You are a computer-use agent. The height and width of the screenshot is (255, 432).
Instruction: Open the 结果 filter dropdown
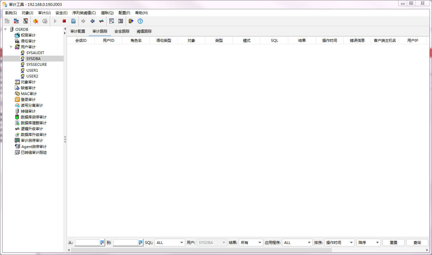[260, 242]
